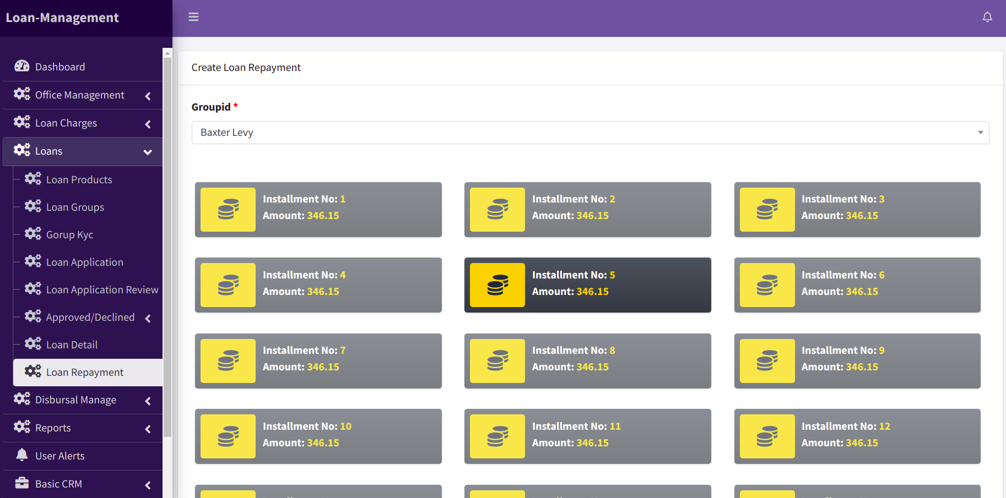
Task: Expand Office Management submenu chevron
Action: [148, 96]
